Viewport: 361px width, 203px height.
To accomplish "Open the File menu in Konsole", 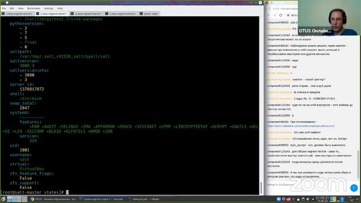I will pyautogui.click(x=4, y=8).
